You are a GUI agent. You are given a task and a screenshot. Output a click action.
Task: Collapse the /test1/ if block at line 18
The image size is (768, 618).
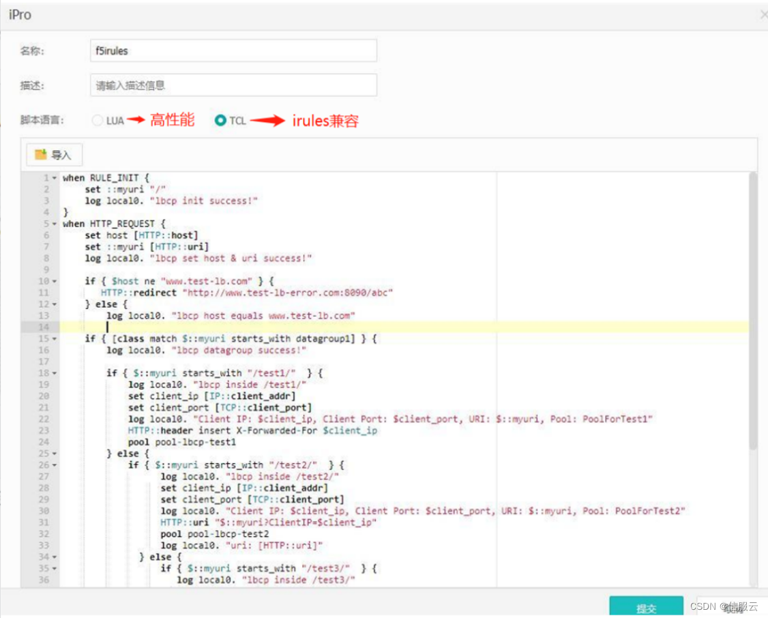pyautogui.click(x=55, y=374)
